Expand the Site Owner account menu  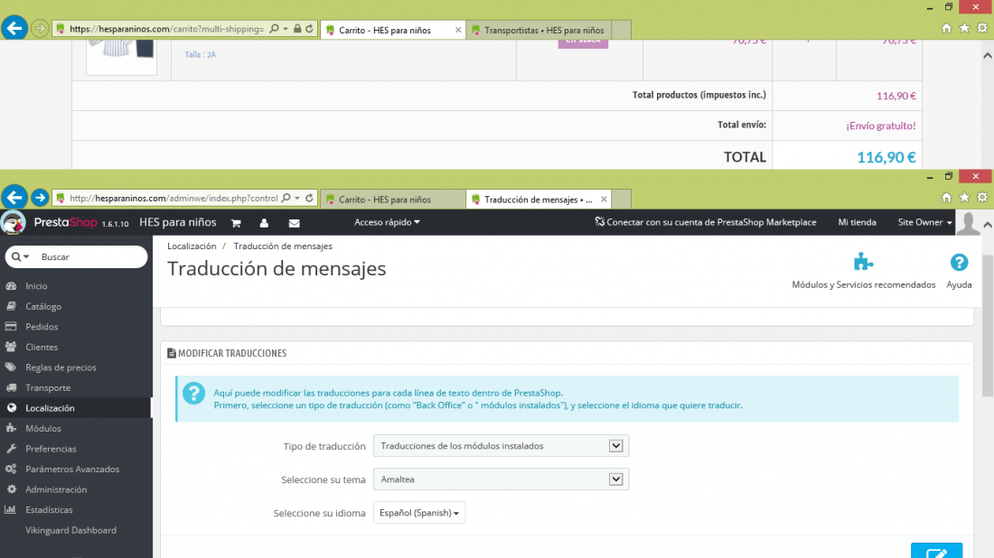[x=924, y=222]
